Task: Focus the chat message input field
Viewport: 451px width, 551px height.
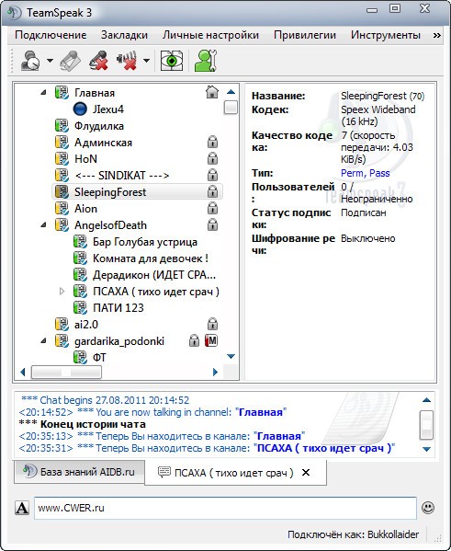Action: pos(225,508)
